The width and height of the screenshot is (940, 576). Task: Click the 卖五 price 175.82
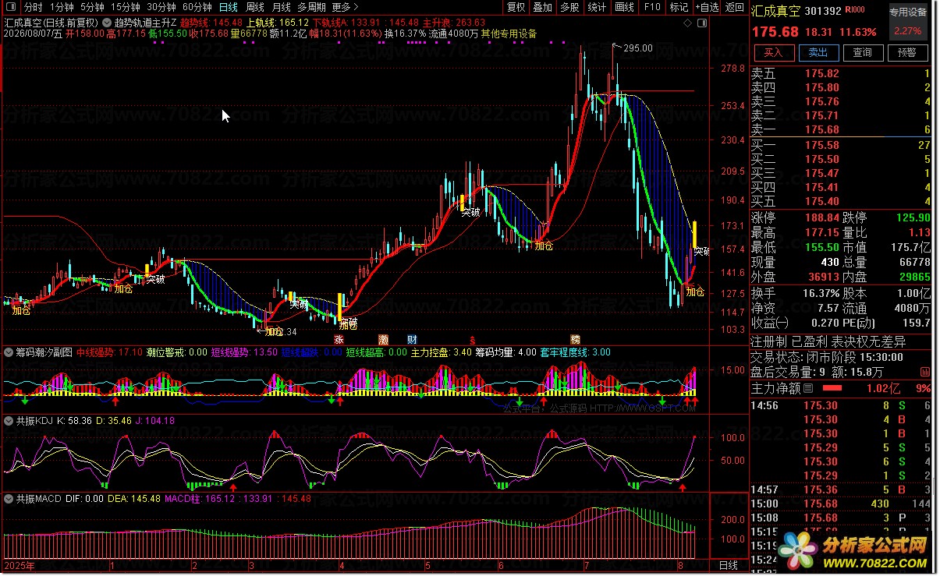coord(822,74)
